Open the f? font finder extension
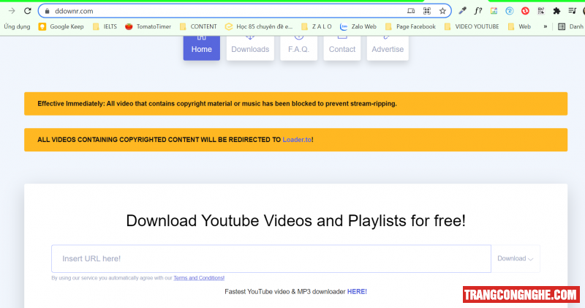Image resolution: width=585 pixels, height=308 pixels. coord(478,11)
